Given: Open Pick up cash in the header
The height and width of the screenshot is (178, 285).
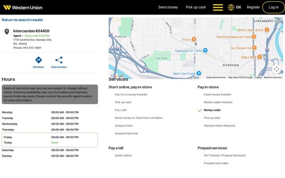Looking at the screenshot, I should click(196, 7).
